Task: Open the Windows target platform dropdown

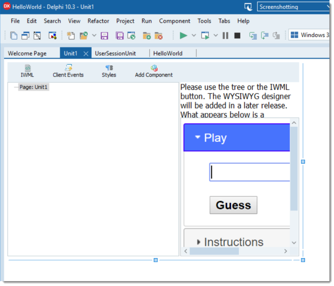Action: [x=310, y=35]
